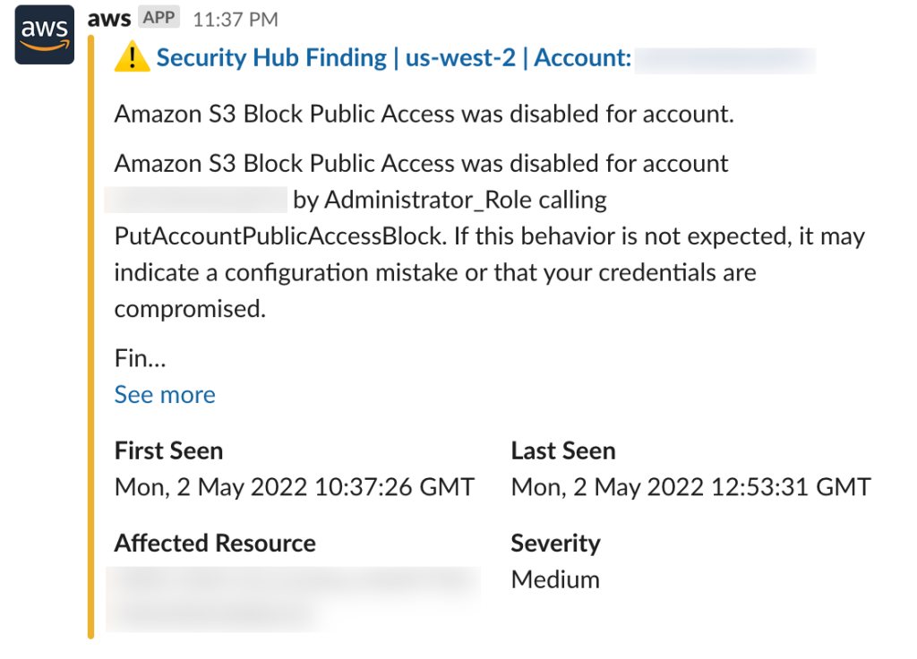Select the Severity Medium text

554,579
